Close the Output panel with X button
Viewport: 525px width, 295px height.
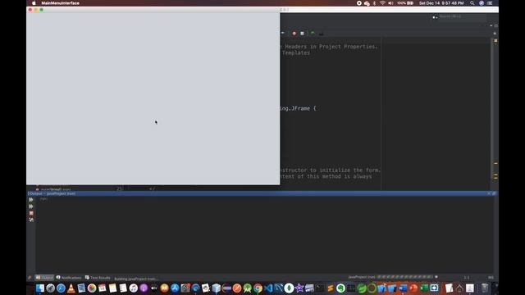489,193
